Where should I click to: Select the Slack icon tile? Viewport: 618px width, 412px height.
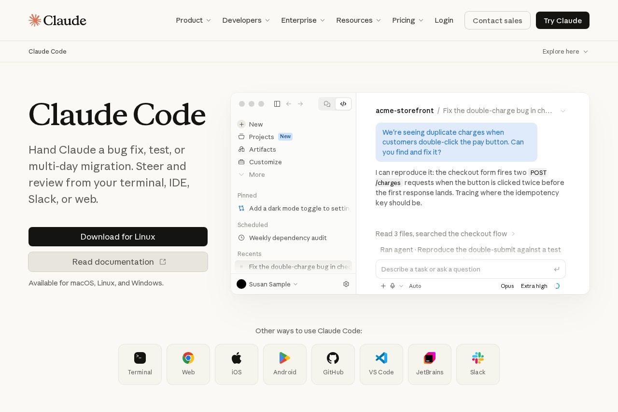coord(478,364)
